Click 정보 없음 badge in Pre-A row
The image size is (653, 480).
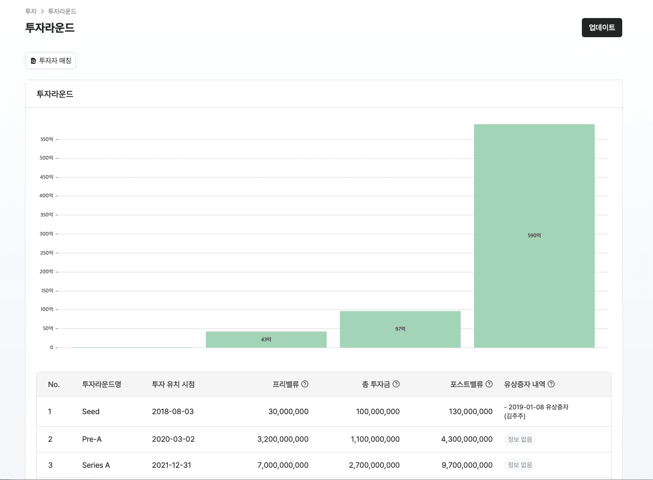coord(520,439)
